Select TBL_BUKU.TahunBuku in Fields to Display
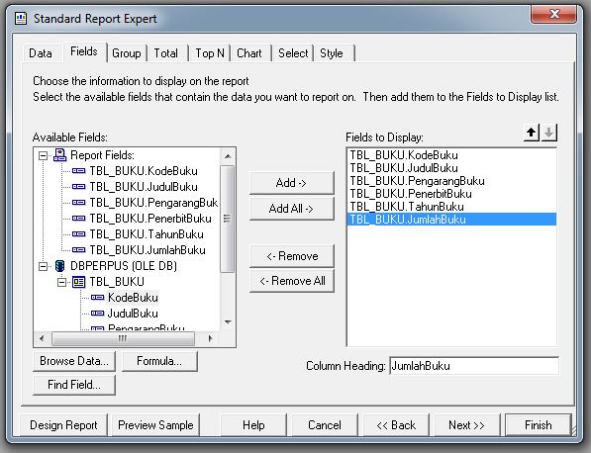This screenshot has width=591, height=453. [451, 207]
